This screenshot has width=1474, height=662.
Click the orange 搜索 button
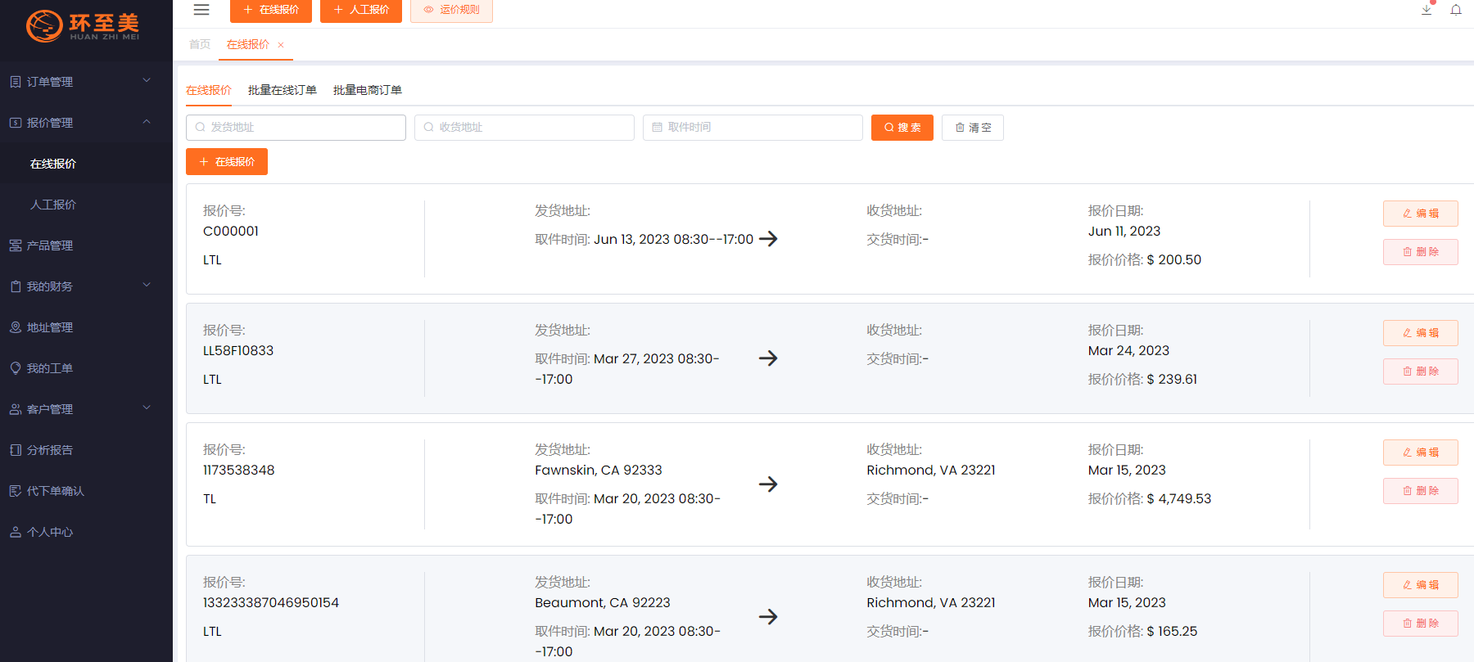click(x=902, y=128)
